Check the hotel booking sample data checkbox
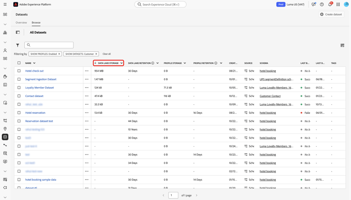The image size is (351, 200). [x=19, y=179]
